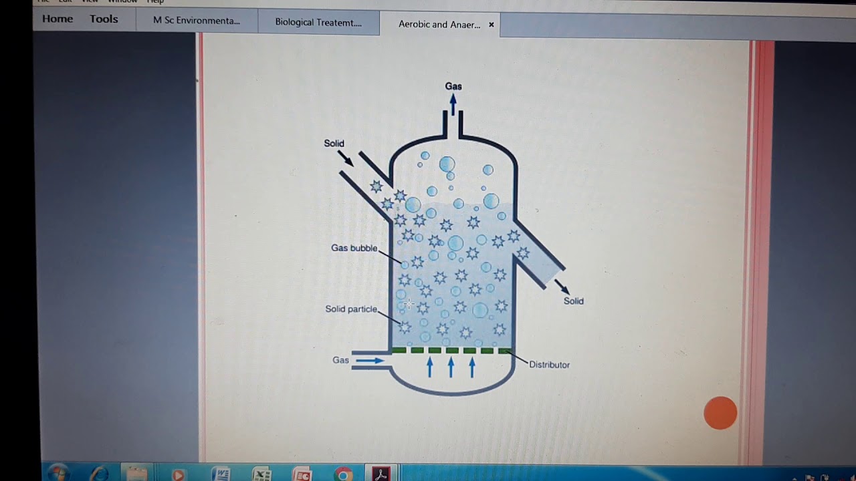Click the 'Solid' label at the outlet chute

573,301
